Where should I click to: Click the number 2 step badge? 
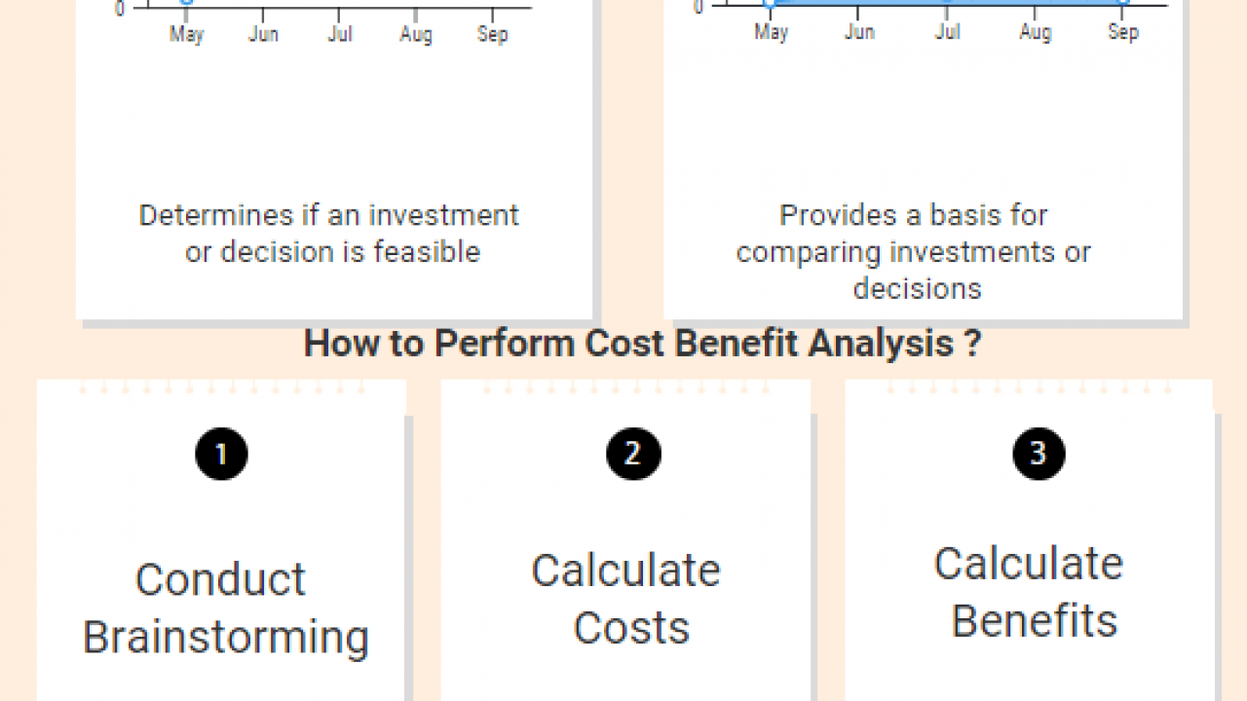coord(633,454)
